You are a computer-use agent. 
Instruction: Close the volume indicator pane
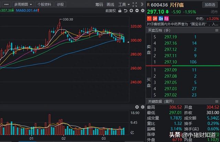pyautogui.click(x=137, y=107)
